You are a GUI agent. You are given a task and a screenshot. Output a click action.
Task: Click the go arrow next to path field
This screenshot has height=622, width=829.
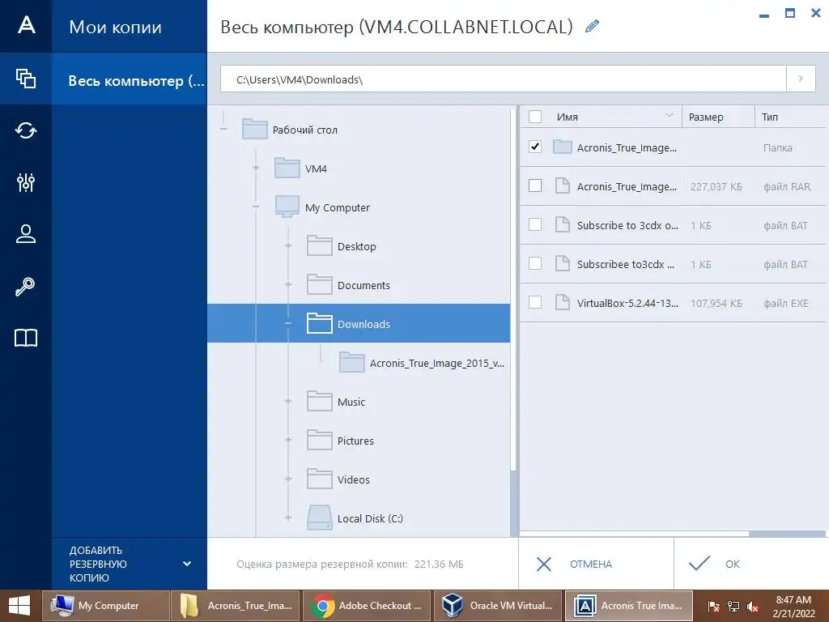click(801, 79)
